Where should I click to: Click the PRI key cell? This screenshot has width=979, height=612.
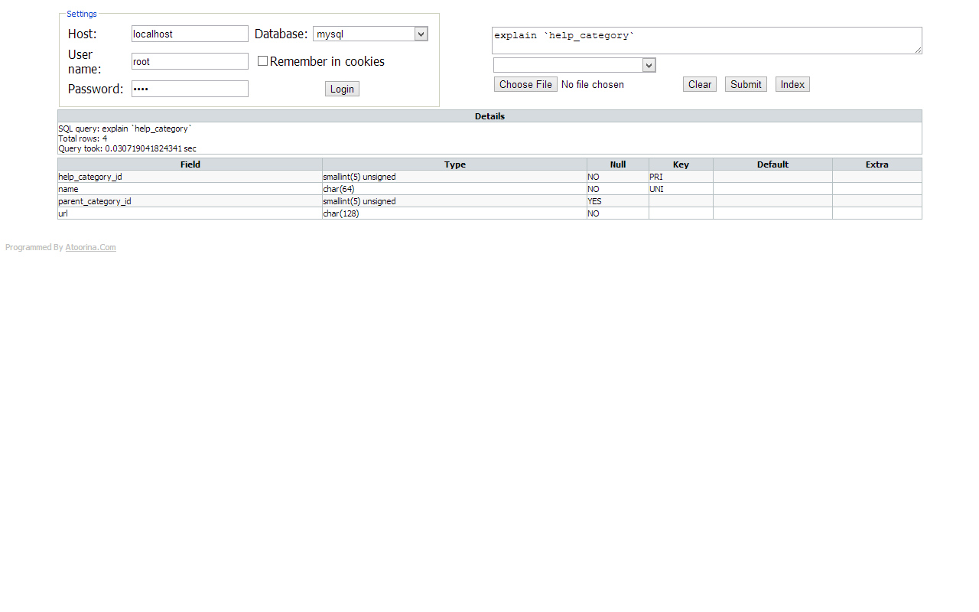point(681,177)
